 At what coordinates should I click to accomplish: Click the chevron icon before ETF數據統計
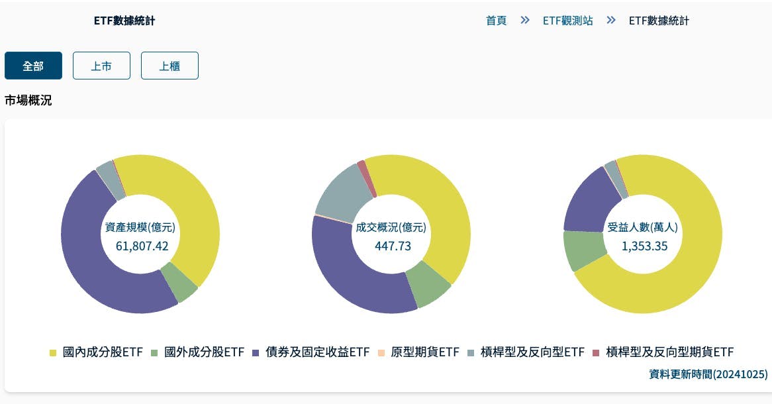[x=610, y=20]
